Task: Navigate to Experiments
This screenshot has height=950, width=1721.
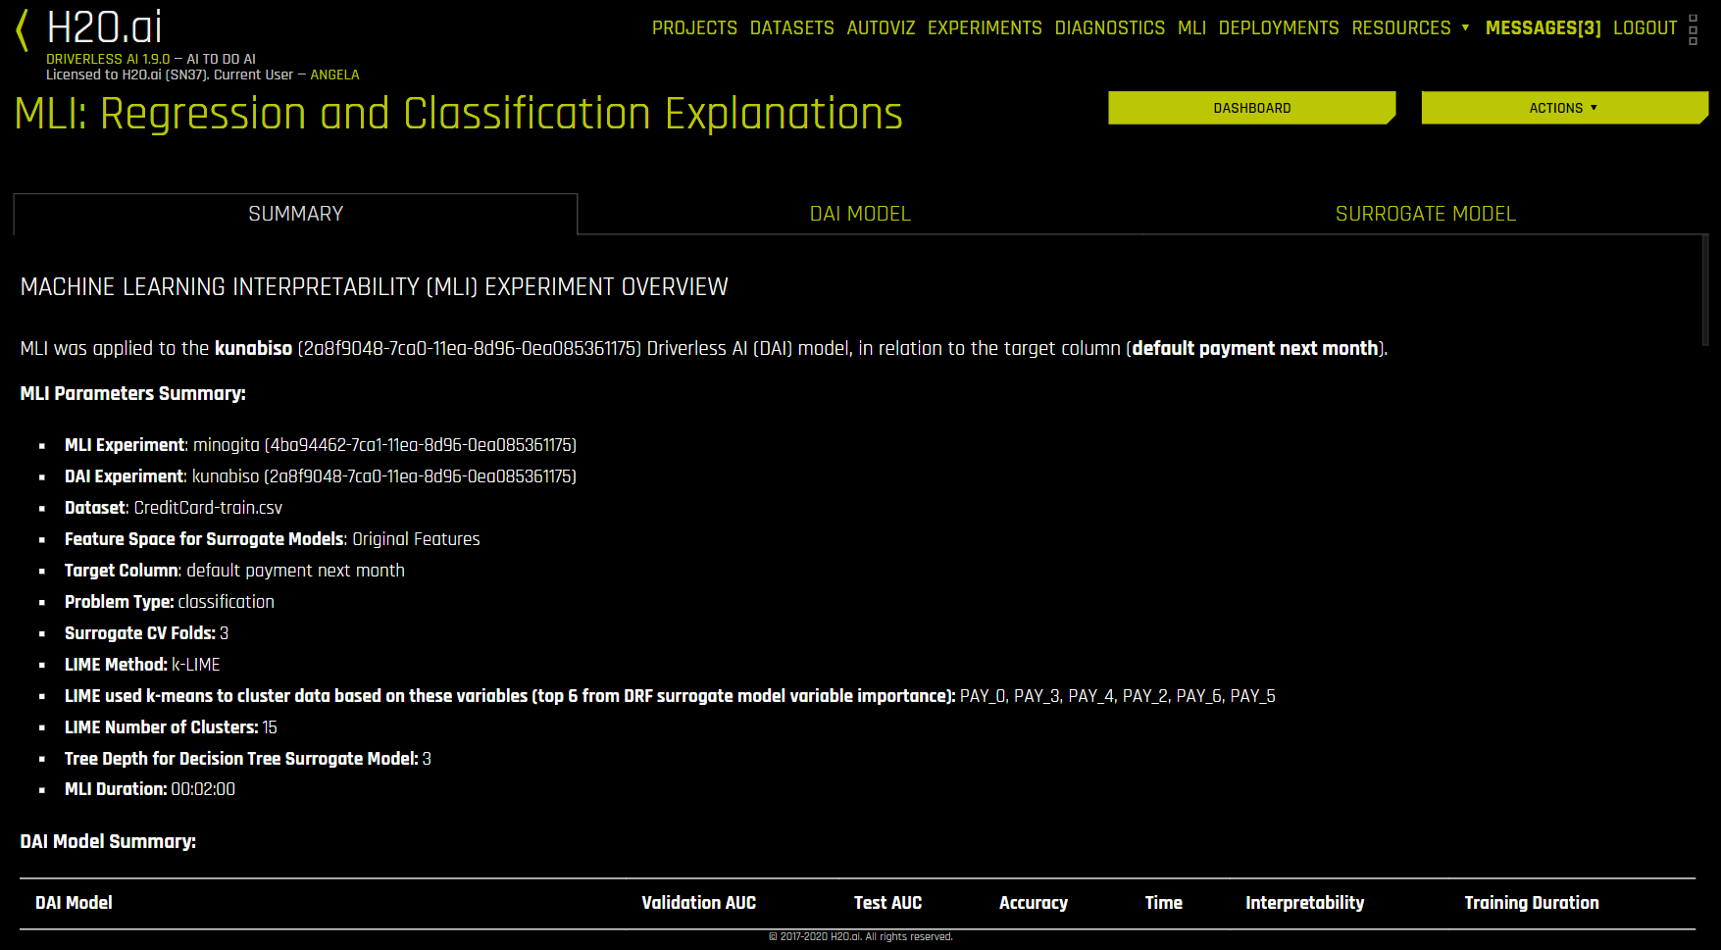Action: coord(985,28)
